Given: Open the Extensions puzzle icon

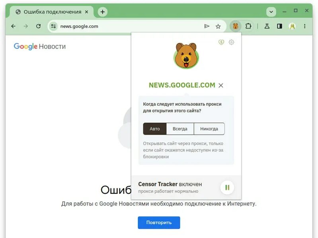Looking at the screenshot, I should click(248, 26).
